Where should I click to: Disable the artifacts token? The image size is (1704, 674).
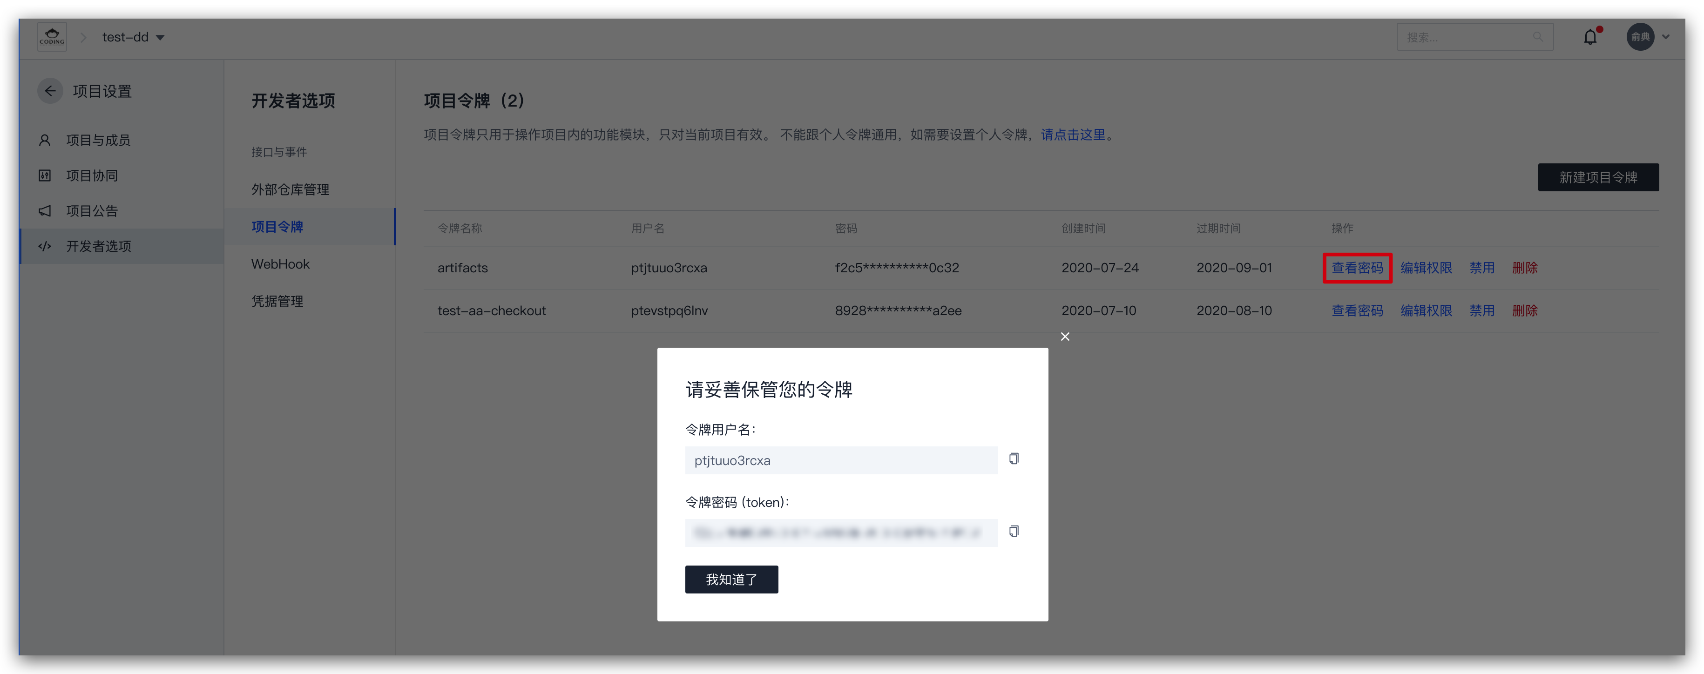click(x=1482, y=268)
